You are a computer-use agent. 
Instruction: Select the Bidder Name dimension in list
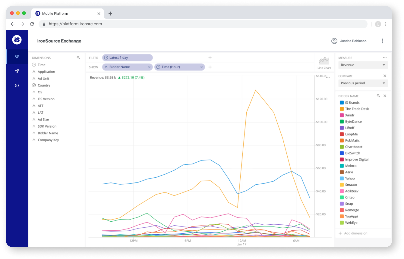(48, 133)
